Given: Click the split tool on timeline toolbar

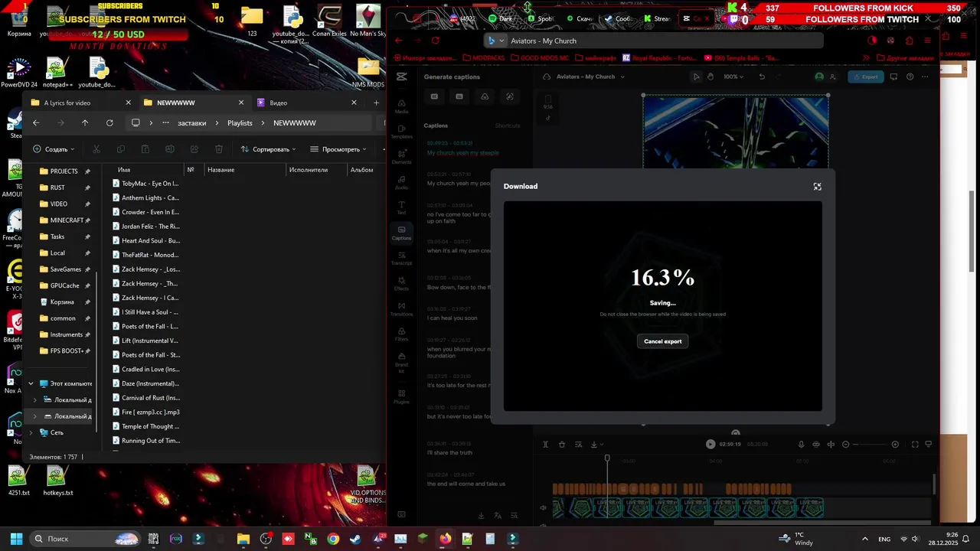Looking at the screenshot, I should pos(545,444).
